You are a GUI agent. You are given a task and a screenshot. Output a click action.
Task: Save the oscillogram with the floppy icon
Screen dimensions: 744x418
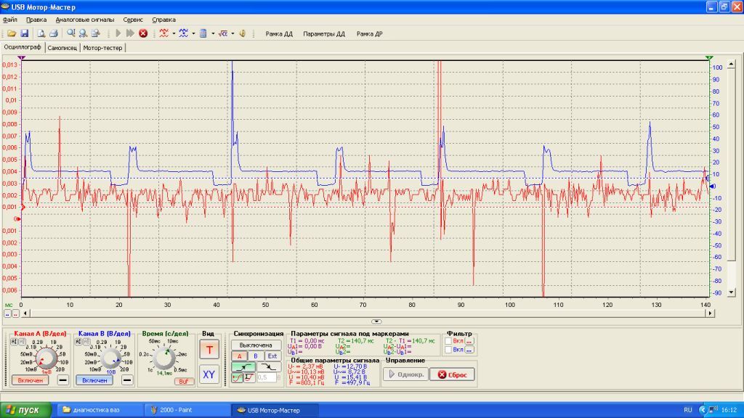[24, 33]
